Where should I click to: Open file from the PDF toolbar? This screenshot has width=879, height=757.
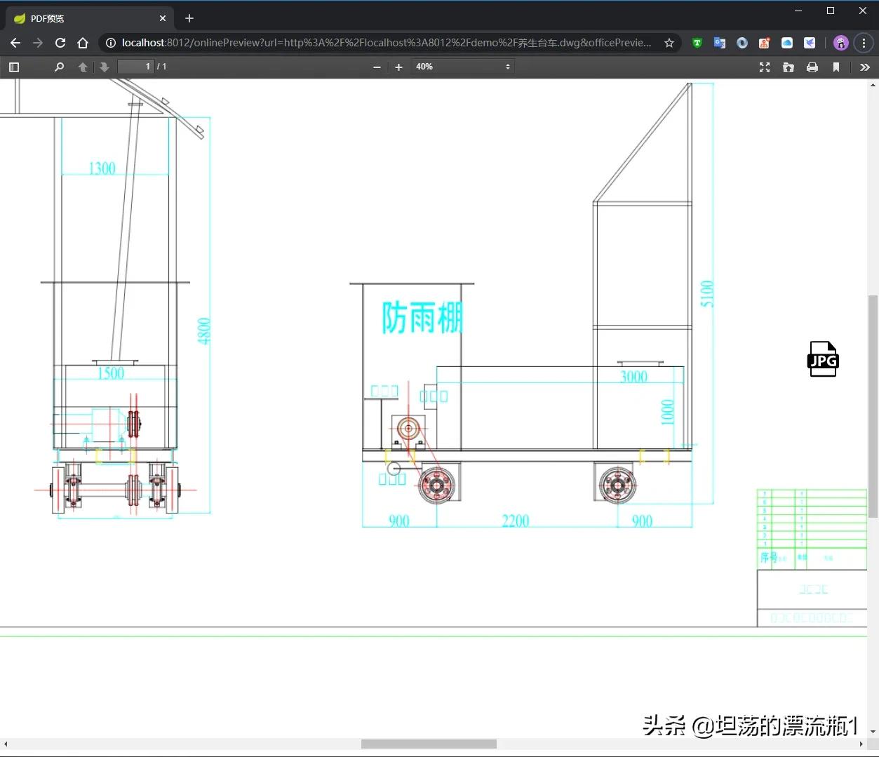coord(789,67)
